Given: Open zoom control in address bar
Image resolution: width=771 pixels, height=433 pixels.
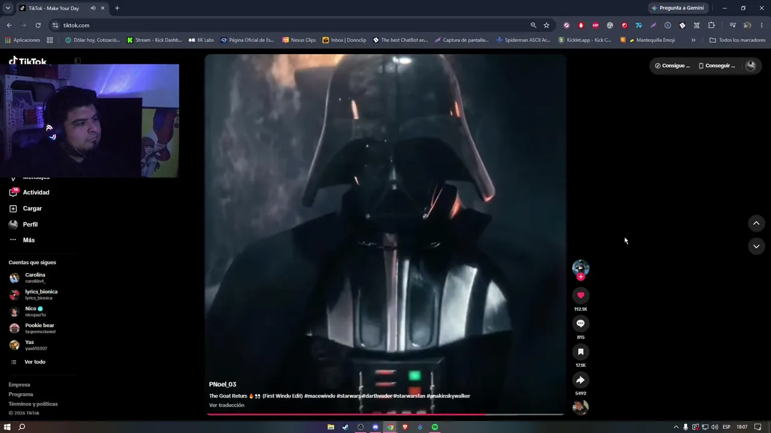Looking at the screenshot, I should tap(533, 25).
